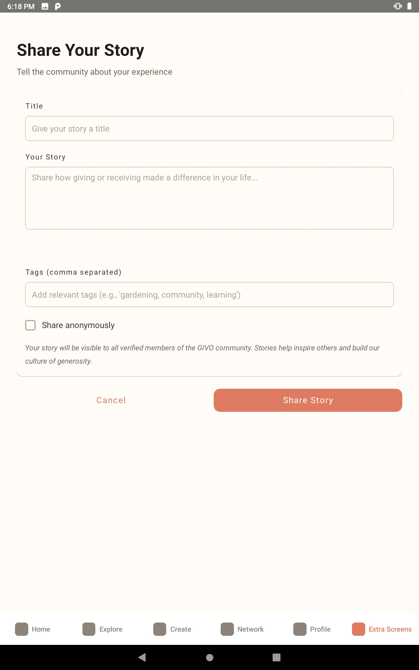Open the image notification in status bar
Screen dimensions: 419x670
[45, 6]
